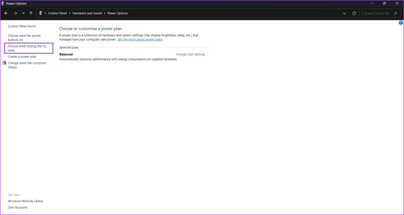Close the Power Options window

(x=397, y=3)
